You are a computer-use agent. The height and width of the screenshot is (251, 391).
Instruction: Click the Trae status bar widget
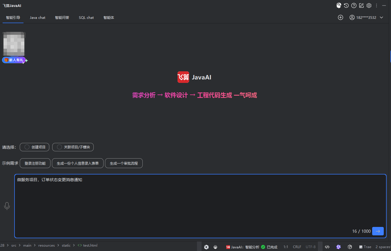(x=365, y=247)
